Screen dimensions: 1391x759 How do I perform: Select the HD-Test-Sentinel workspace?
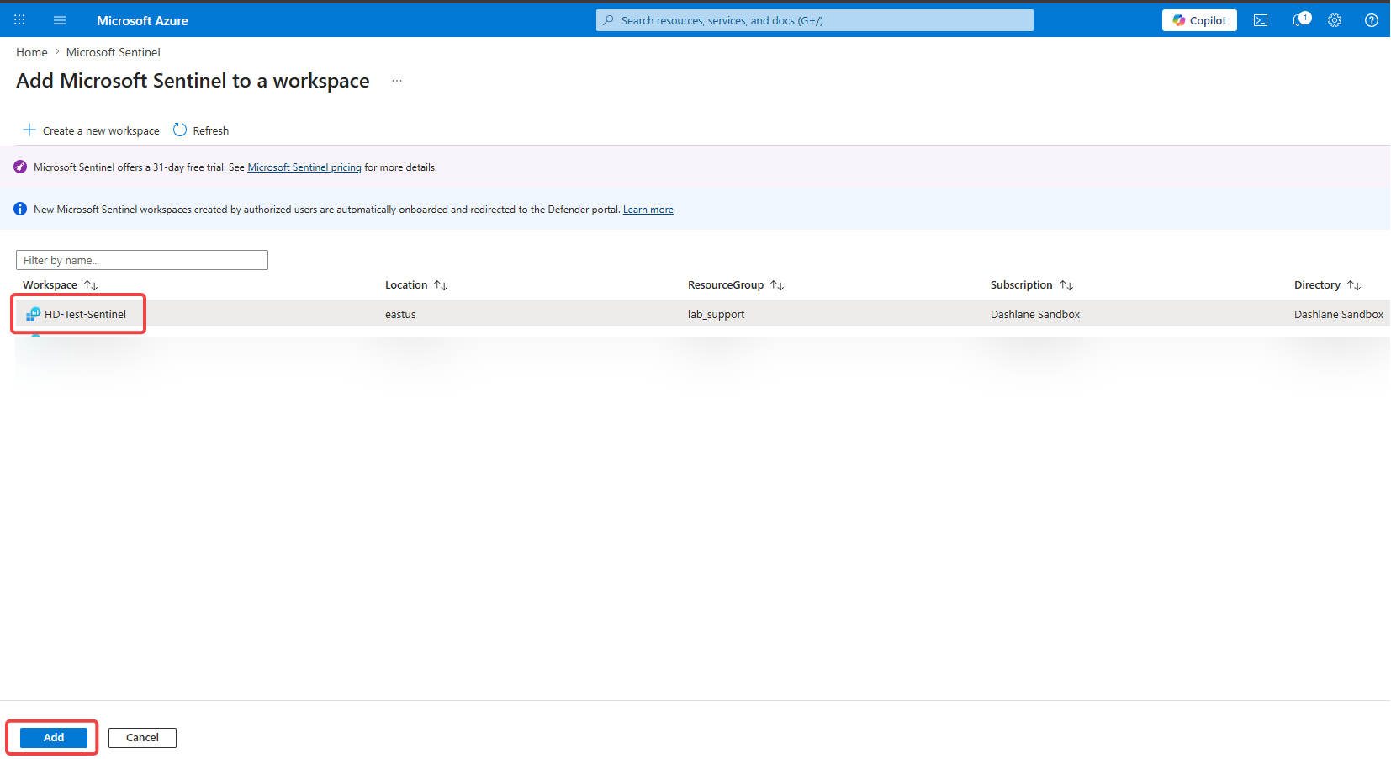(85, 314)
